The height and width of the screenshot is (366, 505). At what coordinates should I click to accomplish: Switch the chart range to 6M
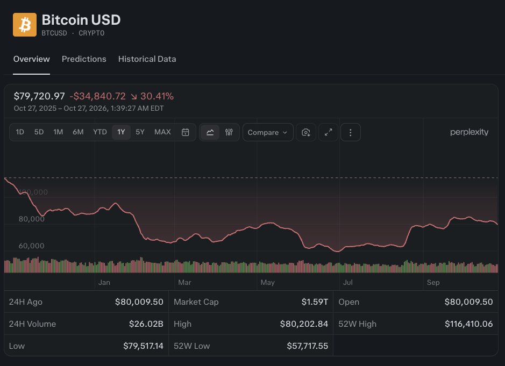tap(78, 132)
